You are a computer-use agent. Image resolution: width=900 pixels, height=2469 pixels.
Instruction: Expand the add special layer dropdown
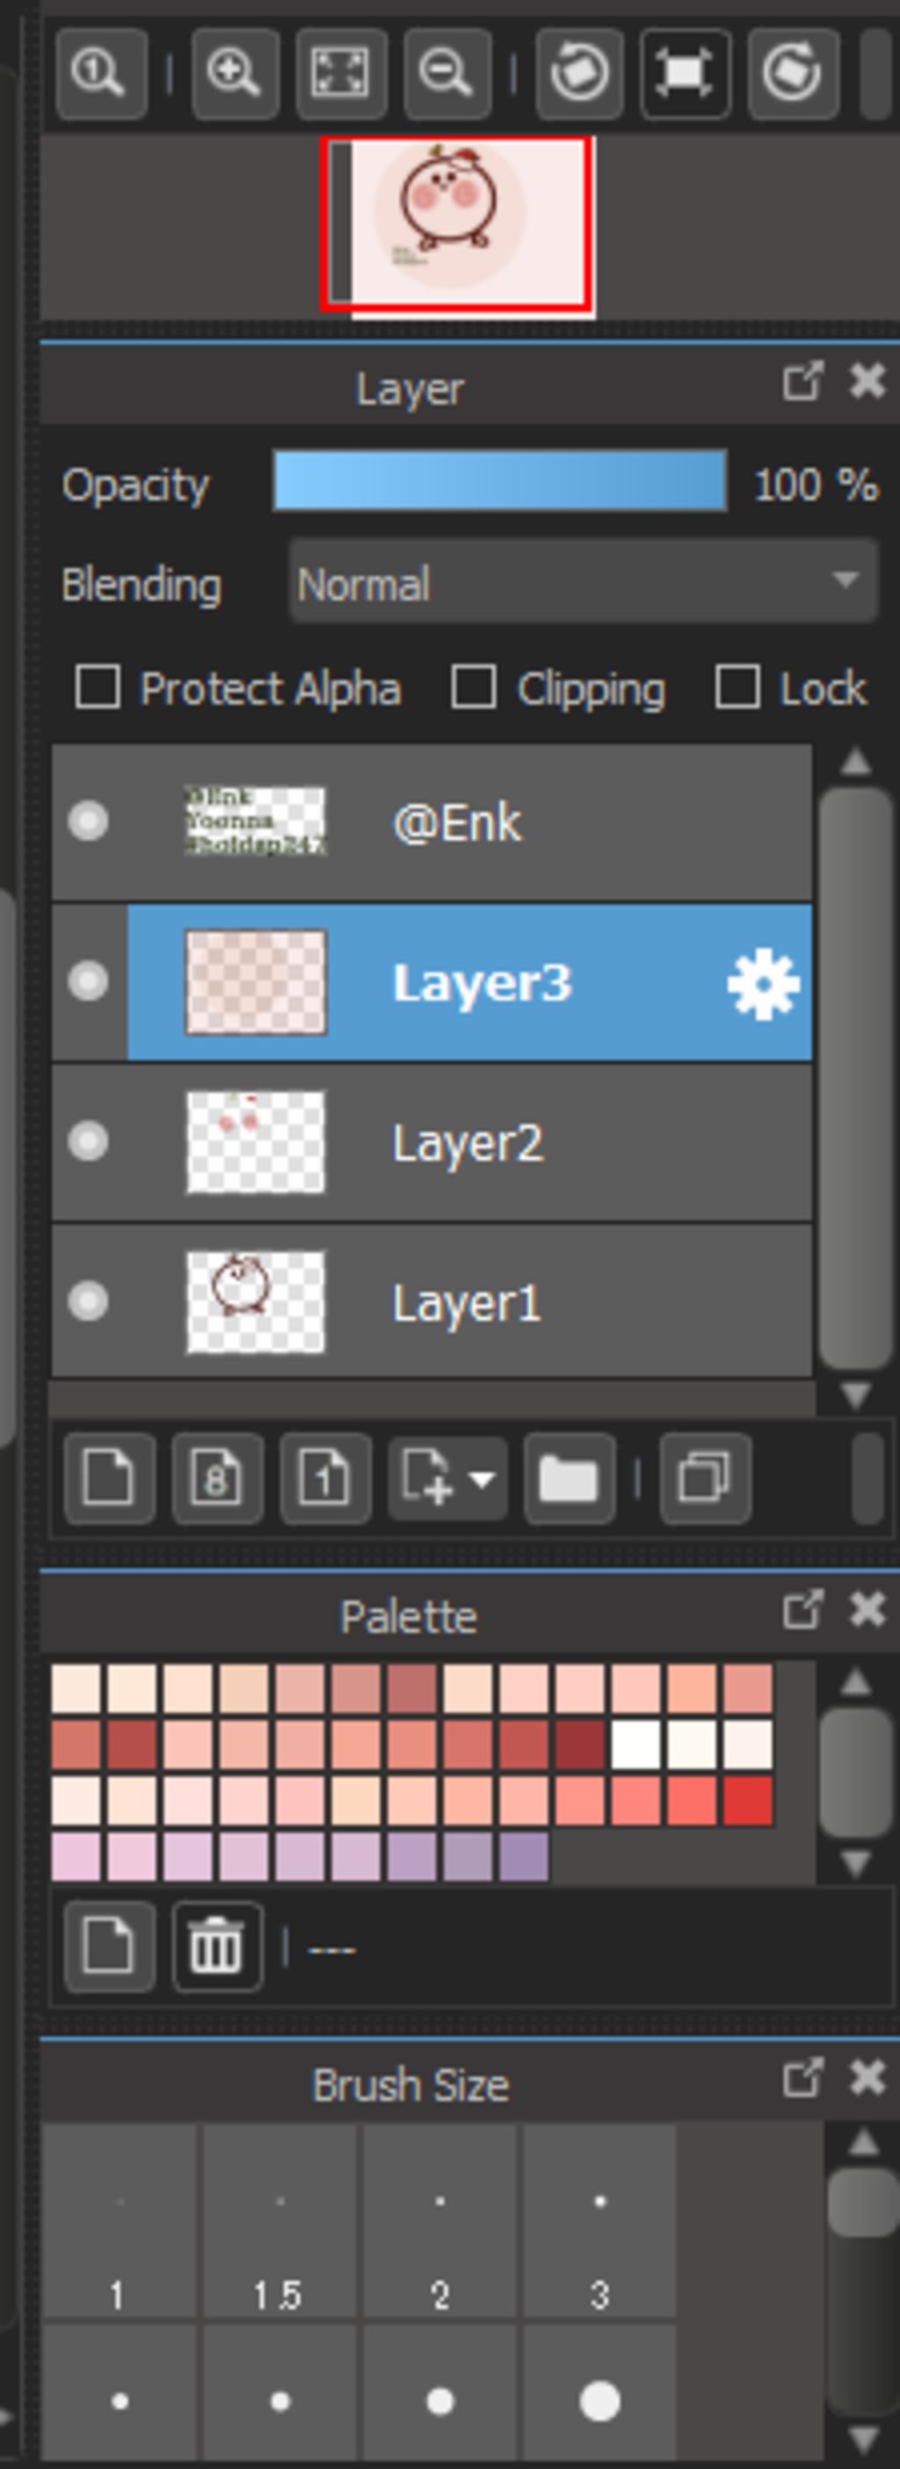click(x=447, y=1478)
